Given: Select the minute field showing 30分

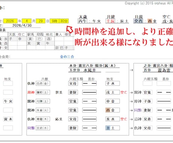Looking at the screenshot, I should (x=64, y=21).
